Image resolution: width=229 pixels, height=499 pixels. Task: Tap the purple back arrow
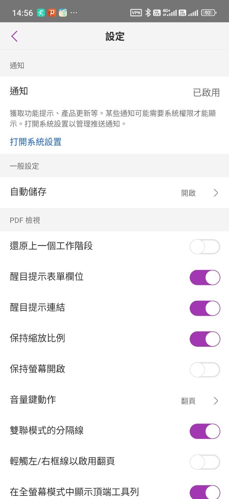pos(14,36)
